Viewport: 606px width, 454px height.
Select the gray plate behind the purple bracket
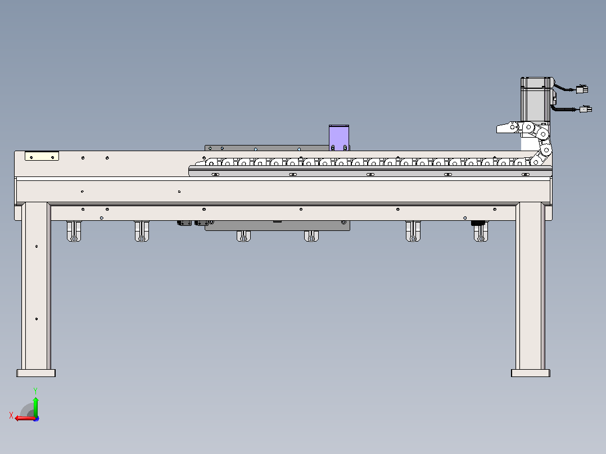(x=266, y=148)
